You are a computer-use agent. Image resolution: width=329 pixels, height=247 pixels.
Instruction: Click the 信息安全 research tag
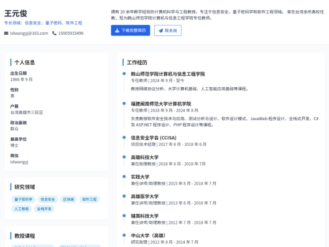(x=48, y=199)
